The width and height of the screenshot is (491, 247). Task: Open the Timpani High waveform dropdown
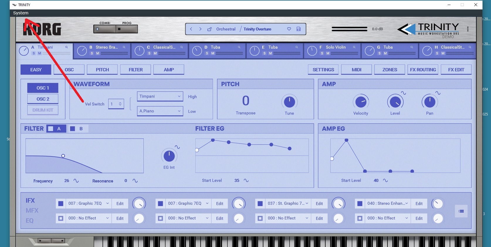[x=160, y=96]
